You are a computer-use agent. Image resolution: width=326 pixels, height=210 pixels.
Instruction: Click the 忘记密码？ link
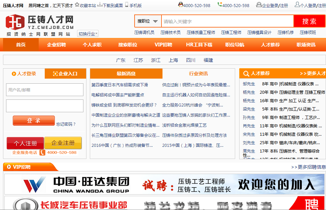[x=66, y=124]
